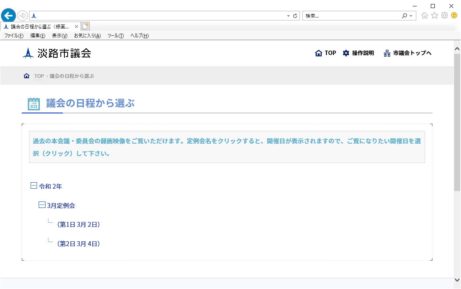This screenshot has width=461, height=289.
Task: Open the ファイル(F) menu
Action: coord(14,35)
